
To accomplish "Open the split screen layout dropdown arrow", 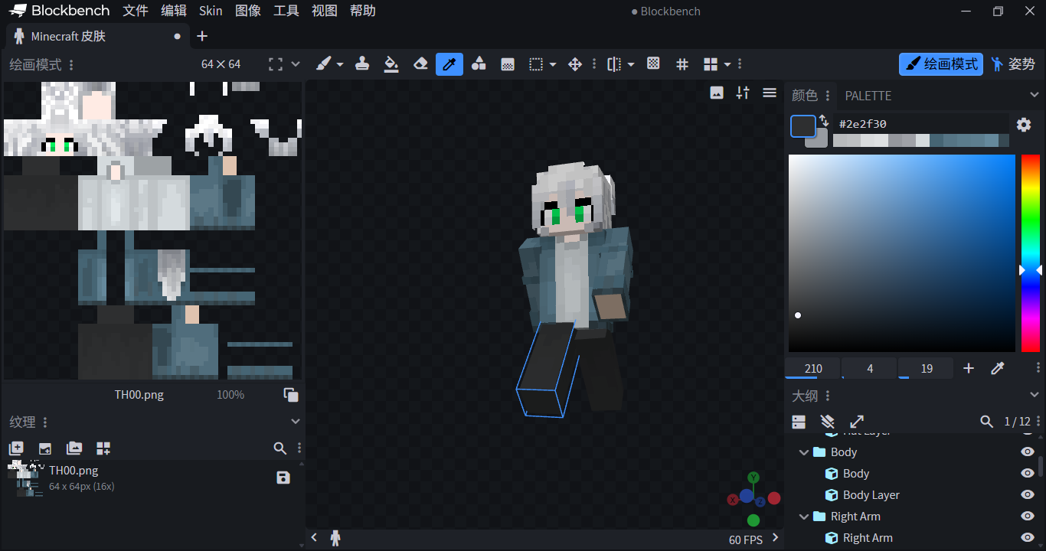I will point(727,64).
